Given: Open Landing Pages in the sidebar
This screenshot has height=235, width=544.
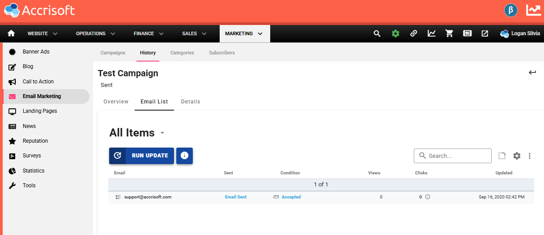Looking at the screenshot, I should (x=40, y=111).
